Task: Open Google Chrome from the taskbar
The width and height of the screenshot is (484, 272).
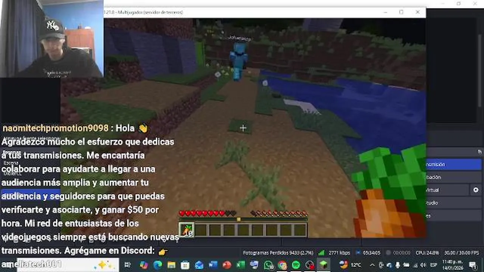Action: coord(282,265)
